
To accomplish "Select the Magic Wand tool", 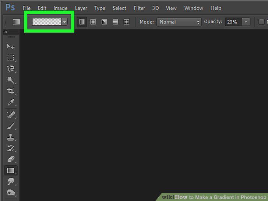I will [x=11, y=80].
